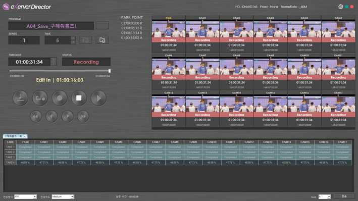Stop the current recording
358x201 pixels.
(79, 98)
